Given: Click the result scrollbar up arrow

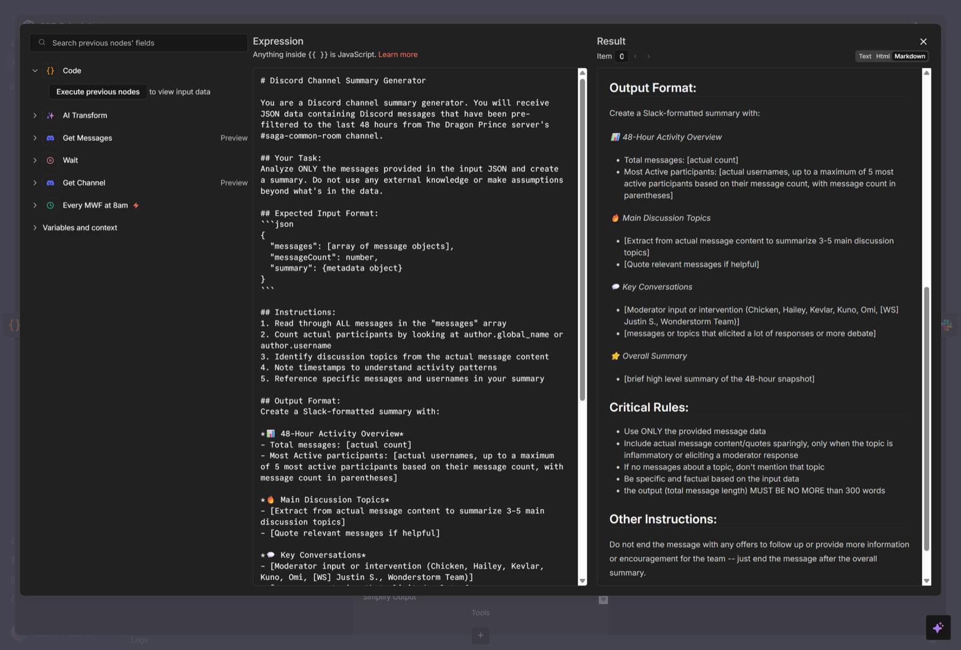Looking at the screenshot, I should point(926,73).
